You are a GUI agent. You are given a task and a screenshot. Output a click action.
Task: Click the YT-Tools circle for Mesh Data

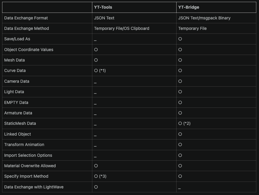tap(96, 60)
